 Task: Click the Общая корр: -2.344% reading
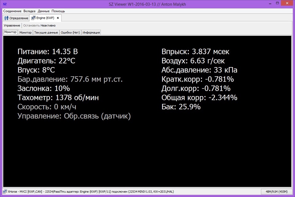199,98
